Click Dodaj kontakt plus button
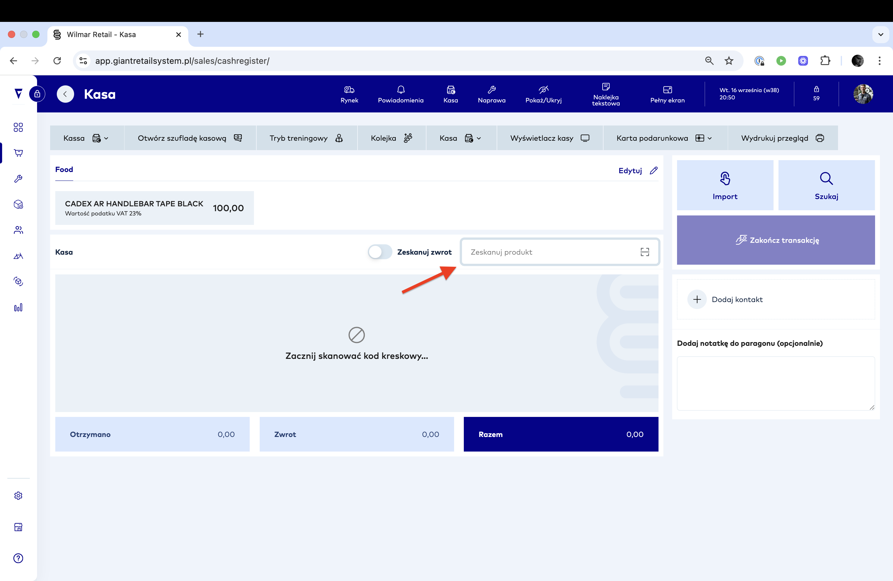 click(x=697, y=299)
